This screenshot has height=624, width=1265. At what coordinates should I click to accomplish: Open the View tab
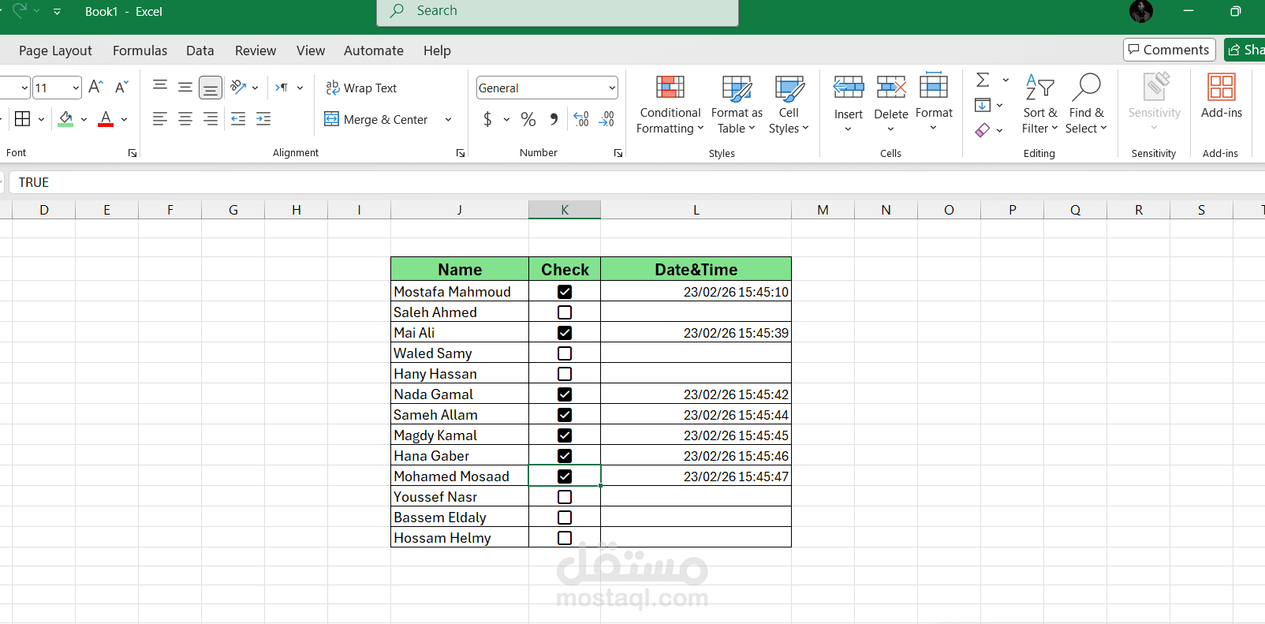[311, 50]
